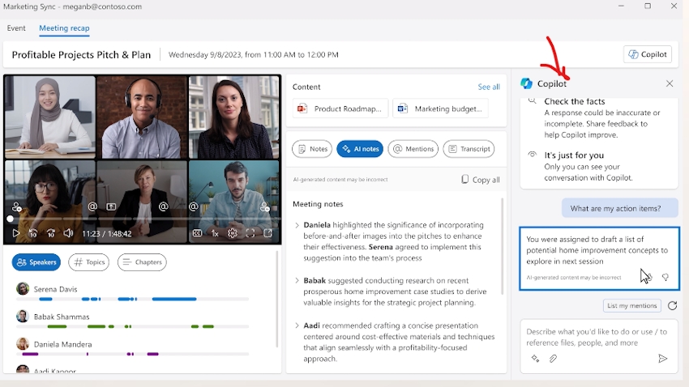Show Chapters view

click(x=142, y=262)
